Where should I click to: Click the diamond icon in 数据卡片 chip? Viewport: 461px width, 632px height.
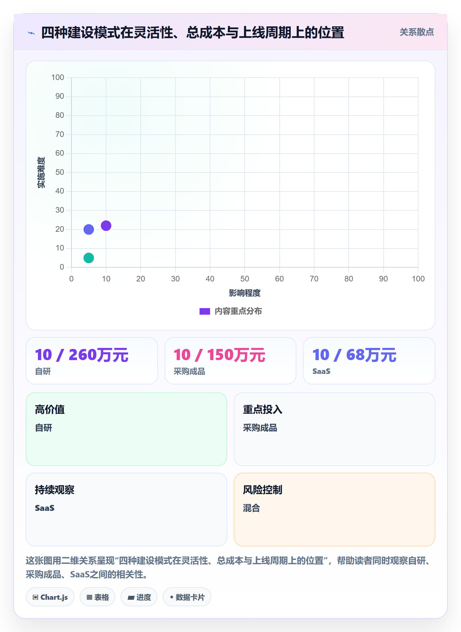coord(172,597)
